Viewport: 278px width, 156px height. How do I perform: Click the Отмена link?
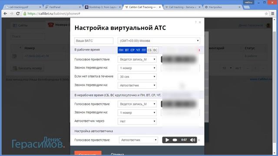(117, 154)
